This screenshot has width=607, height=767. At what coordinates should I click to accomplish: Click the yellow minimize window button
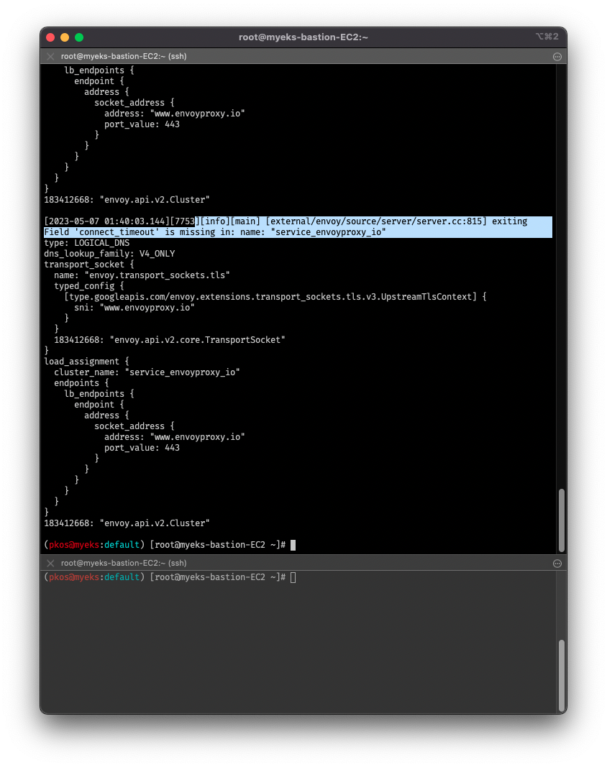point(65,37)
